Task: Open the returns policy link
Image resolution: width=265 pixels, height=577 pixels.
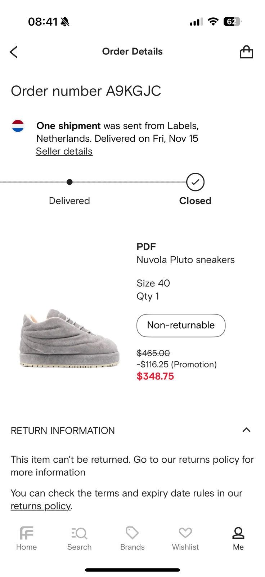Action: point(41,506)
